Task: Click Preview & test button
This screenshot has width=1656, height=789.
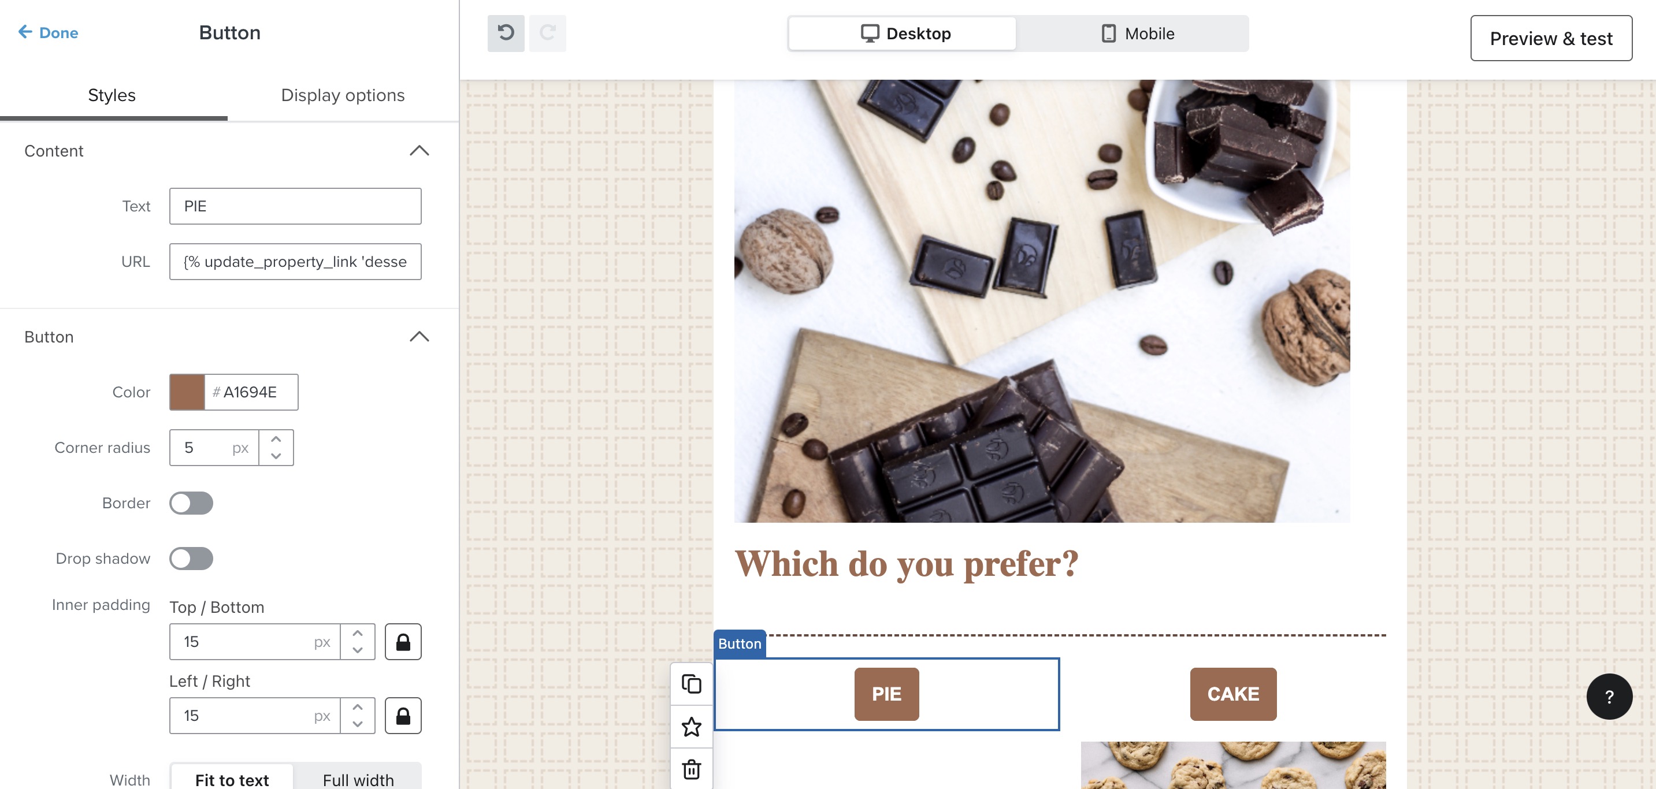Action: click(1551, 37)
